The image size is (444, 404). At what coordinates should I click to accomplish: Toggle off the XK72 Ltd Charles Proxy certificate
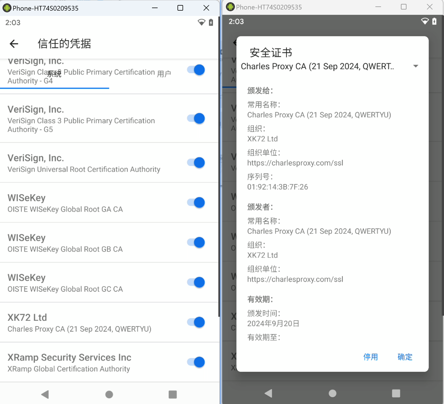pos(196,322)
